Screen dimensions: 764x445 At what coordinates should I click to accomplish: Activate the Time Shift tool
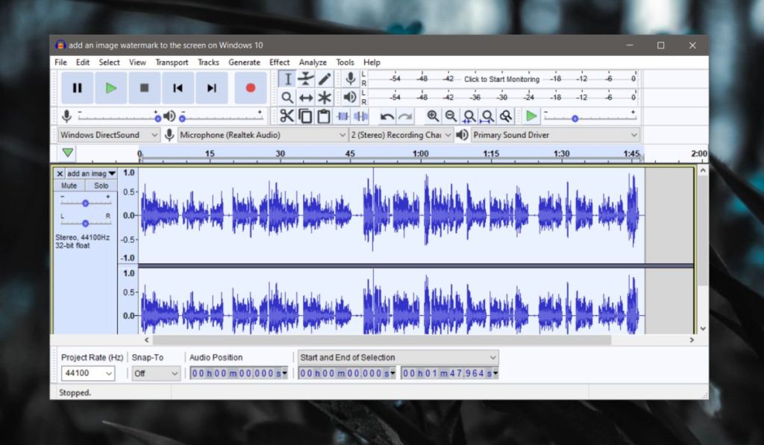(x=307, y=97)
